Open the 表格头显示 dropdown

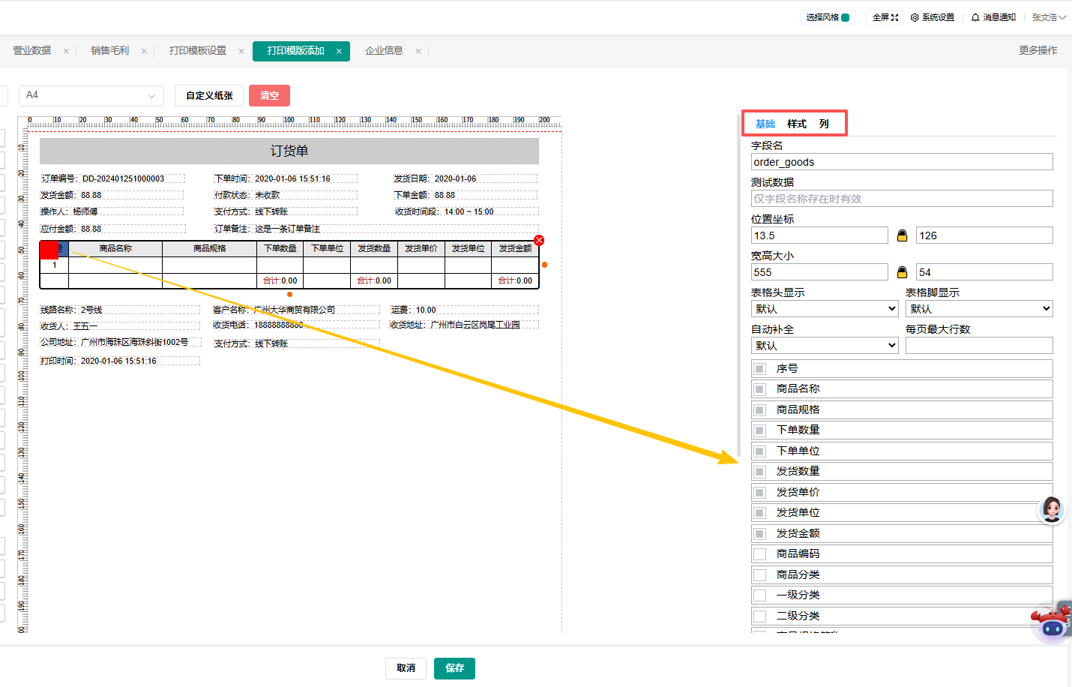[825, 309]
